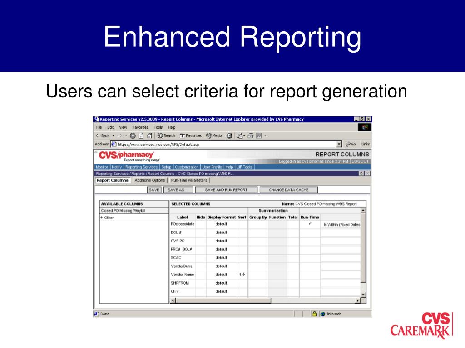This screenshot has height=348, width=465.
Task: Click the Vendor Name sort indicator 1↓
Action: pos(242,275)
